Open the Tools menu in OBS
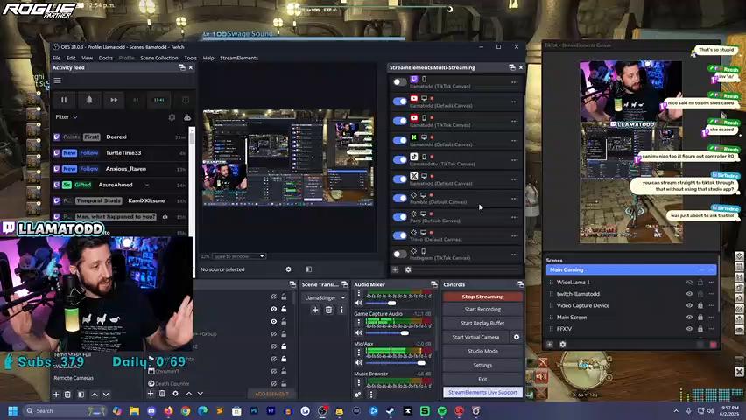The width and height of the screenshot is (746, 420). [x=190, y=58]
